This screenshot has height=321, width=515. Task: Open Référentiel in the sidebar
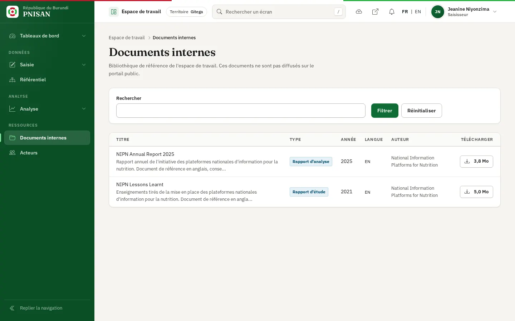click(47, 80)
